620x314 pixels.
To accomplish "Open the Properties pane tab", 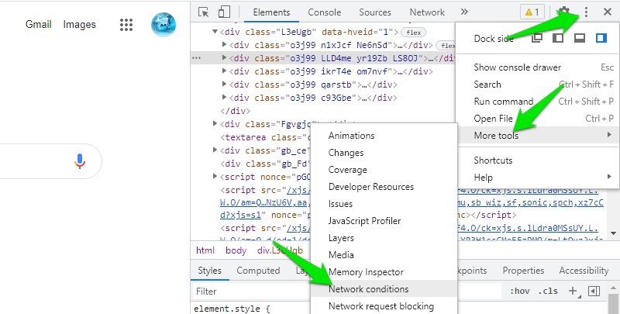I will (x=523, y=271).
